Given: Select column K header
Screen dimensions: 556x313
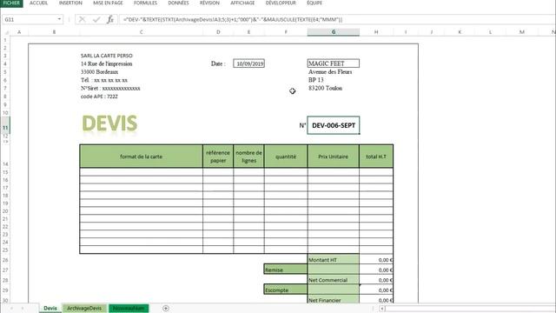Looking at the screenshot, I should [460, 32].
